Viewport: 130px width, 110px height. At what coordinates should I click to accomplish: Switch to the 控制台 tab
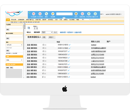point(66,20)
